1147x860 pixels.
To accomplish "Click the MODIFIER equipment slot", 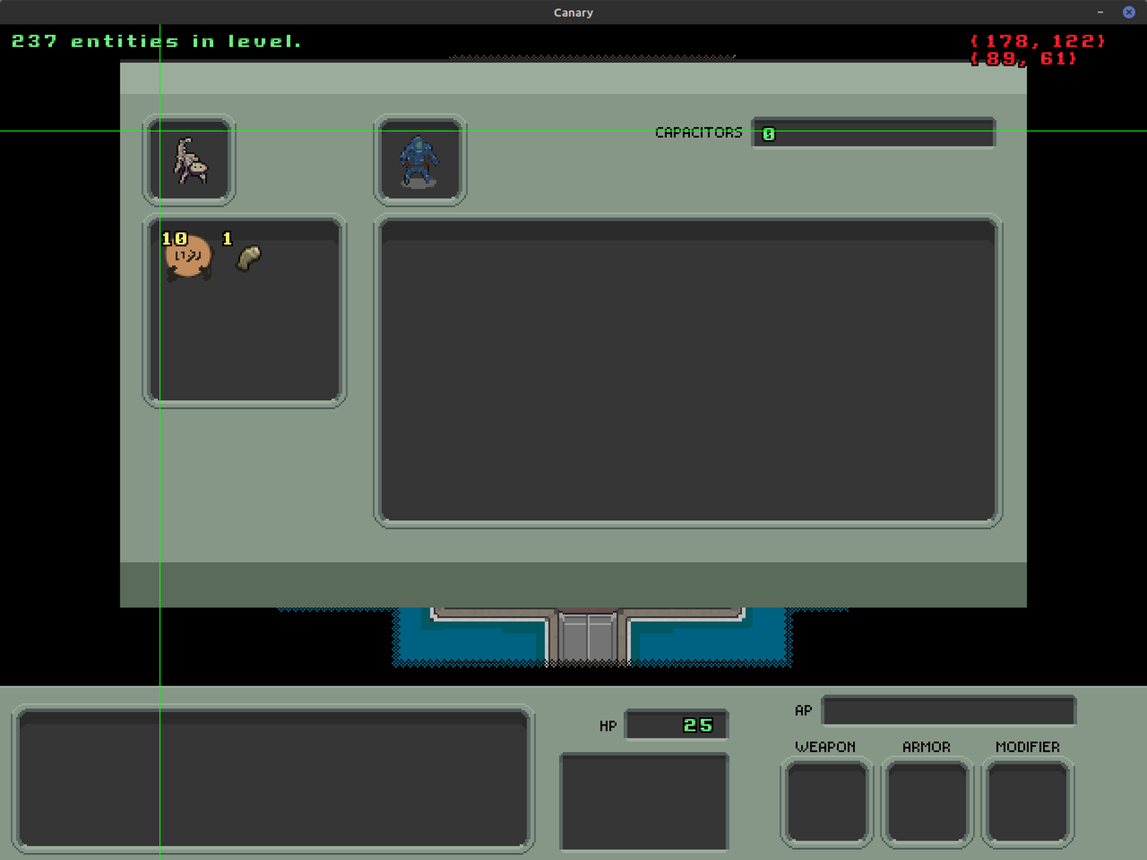I will (1026, 800).
